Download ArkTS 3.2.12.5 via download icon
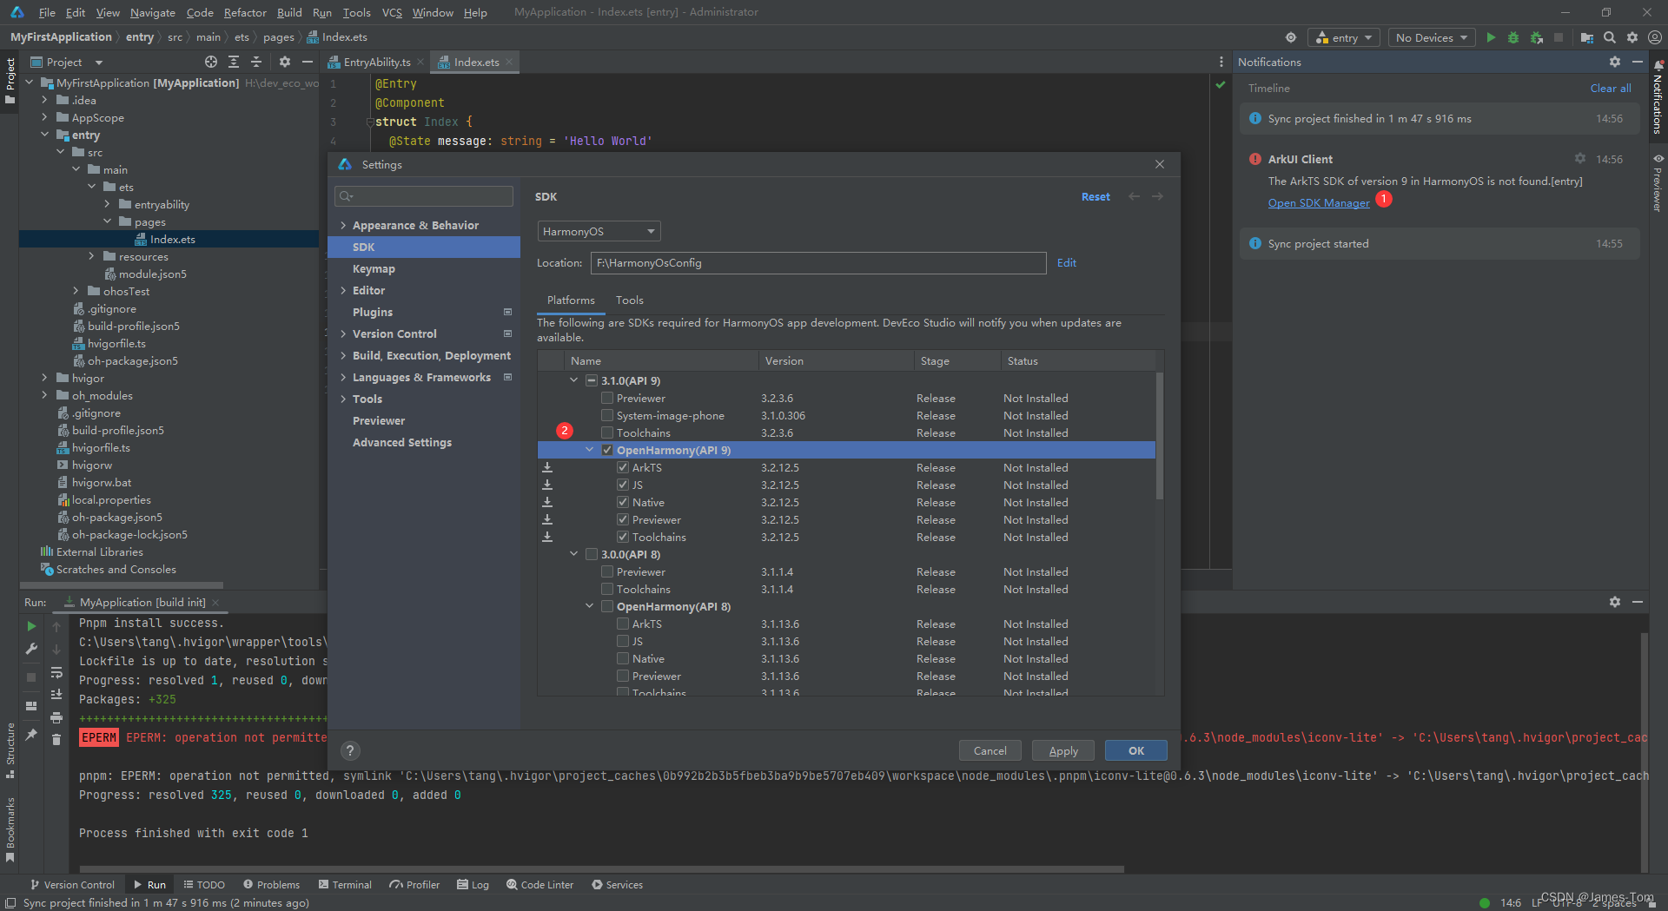Screen dimensions: 1668x911 coord(547,467)
